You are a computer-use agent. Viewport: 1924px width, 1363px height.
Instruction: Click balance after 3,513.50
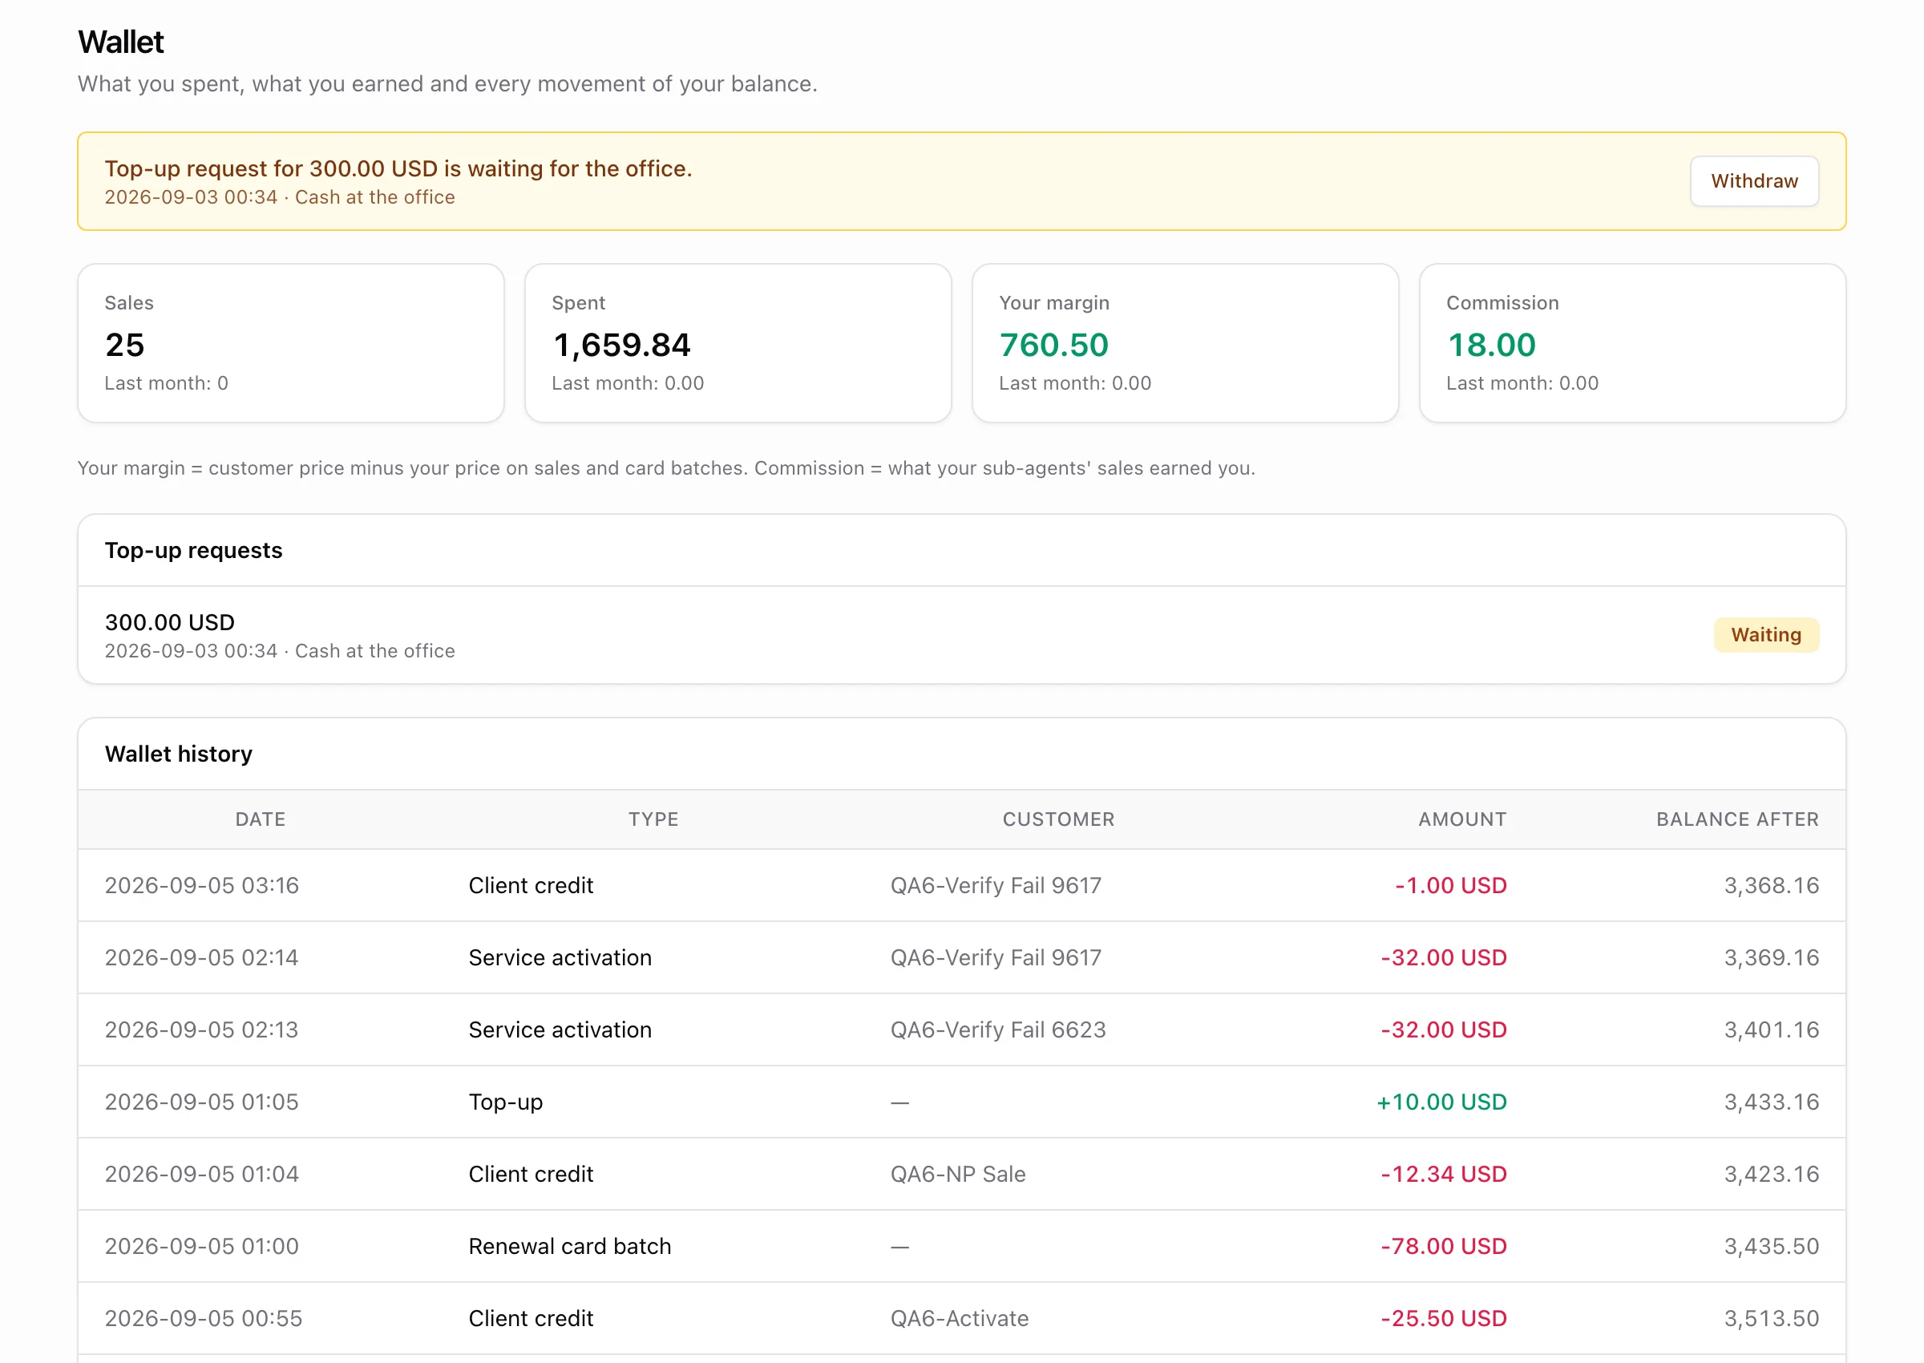[1772, 1319]
